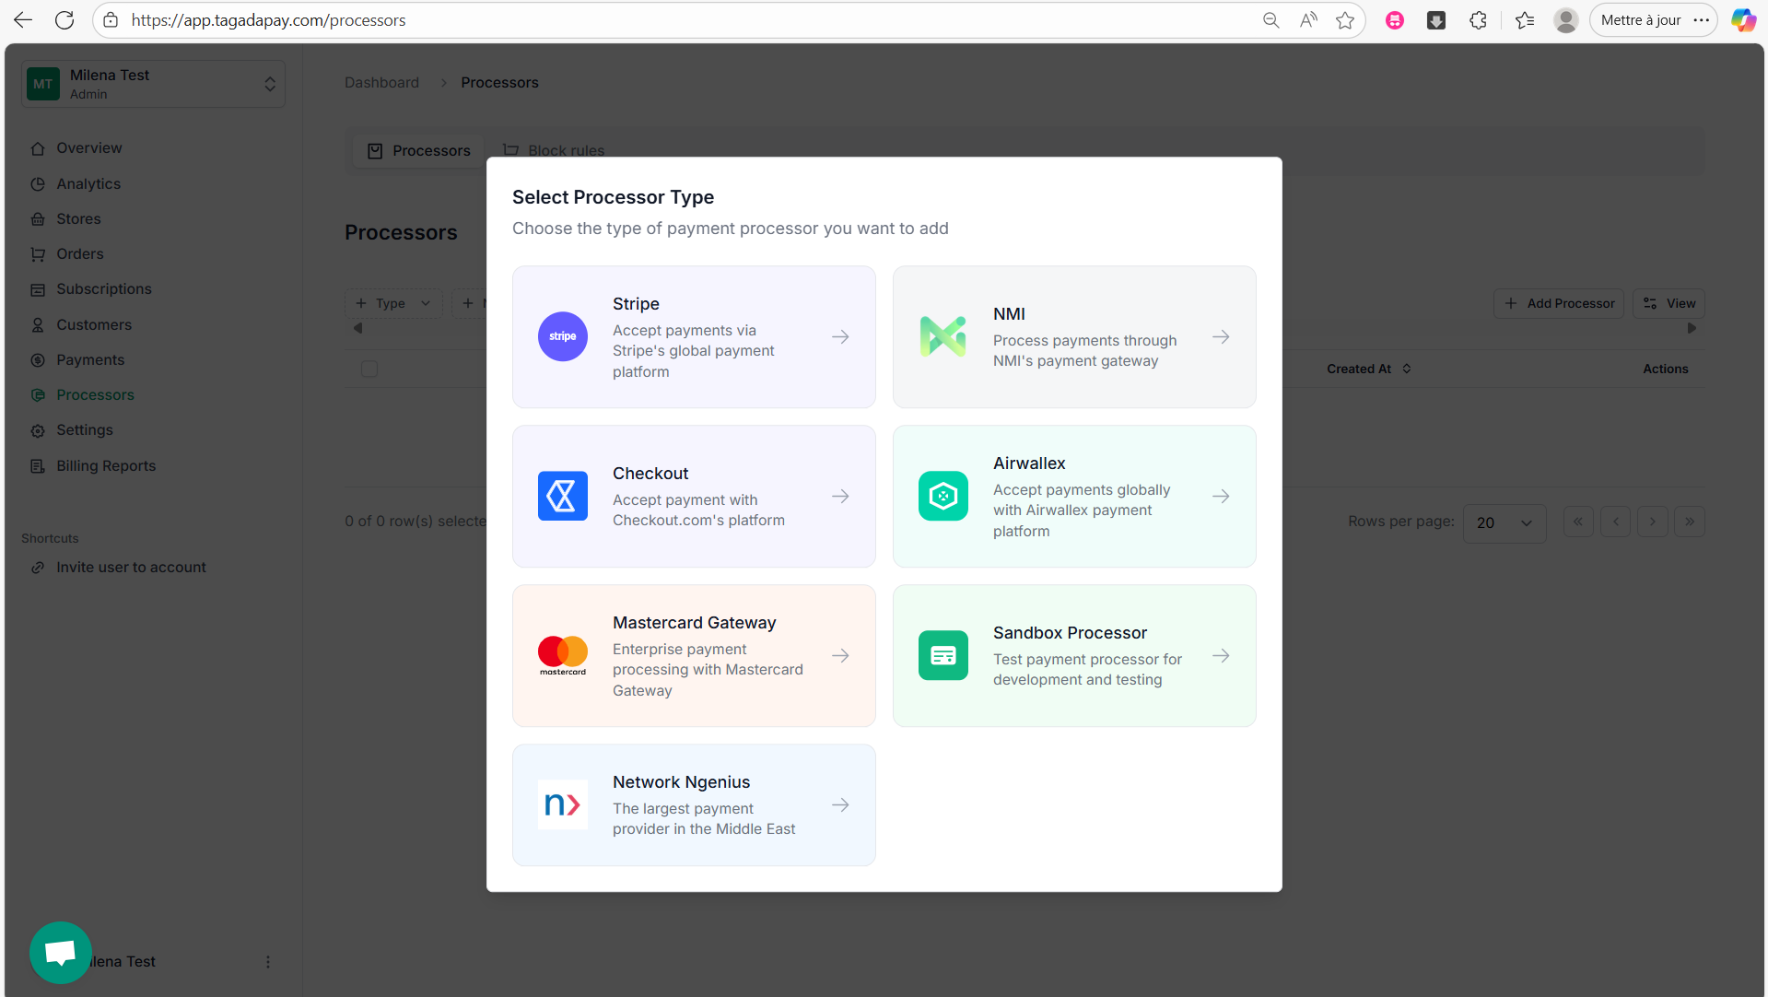The height and width of the screenshot is (997, 1768).
Task: Open Analytics in the sidebar
Action: [88, 183]
